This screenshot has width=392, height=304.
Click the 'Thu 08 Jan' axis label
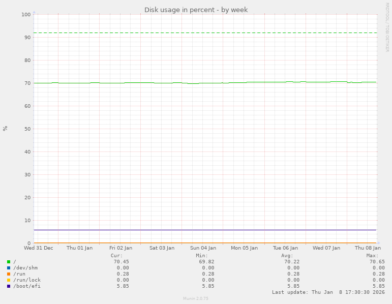click(368, 248)
